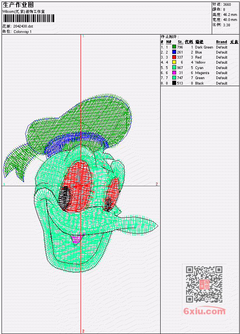Choose the Yellow color swatch in row 4

[174, 62]
